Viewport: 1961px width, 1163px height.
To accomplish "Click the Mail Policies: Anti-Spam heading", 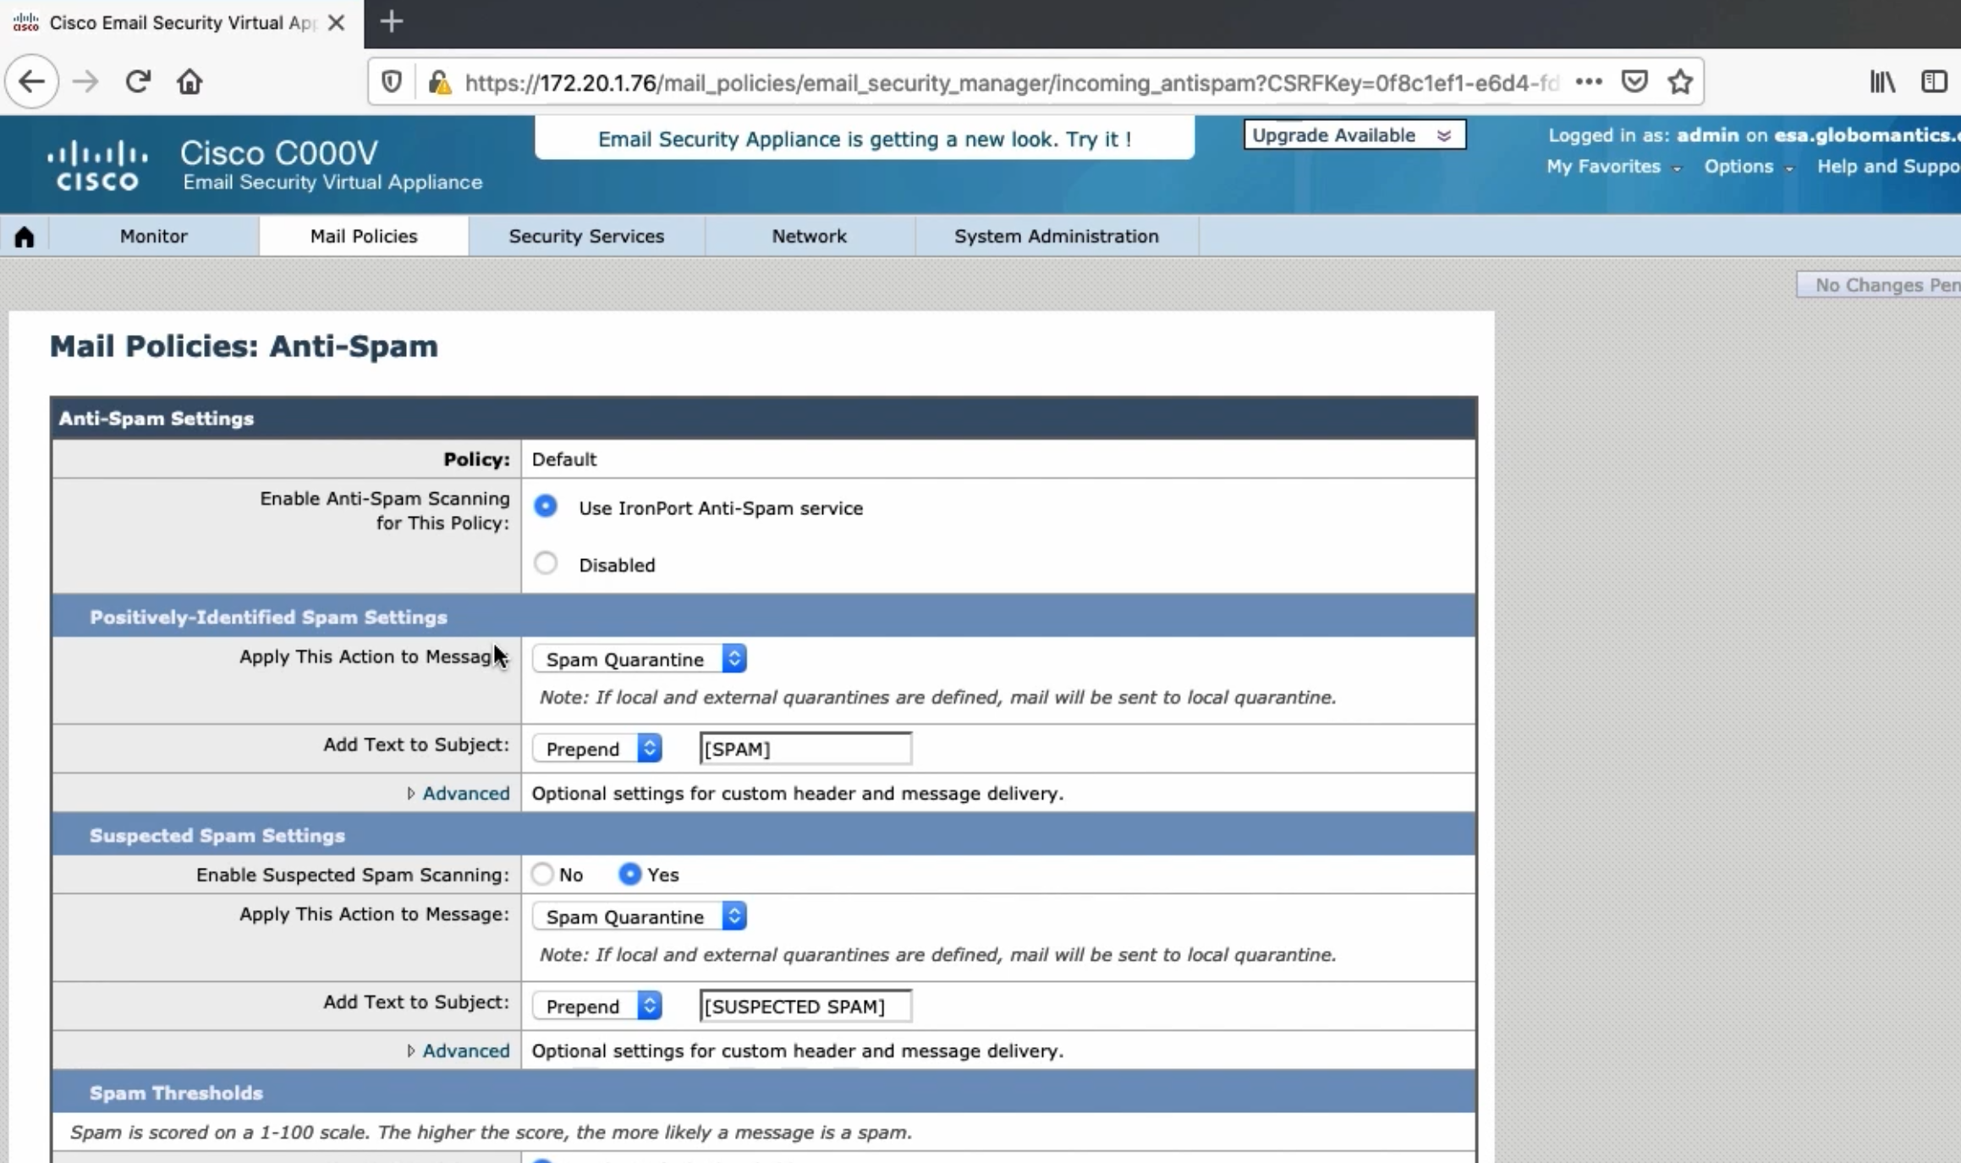I will click(x=244, y=346).
